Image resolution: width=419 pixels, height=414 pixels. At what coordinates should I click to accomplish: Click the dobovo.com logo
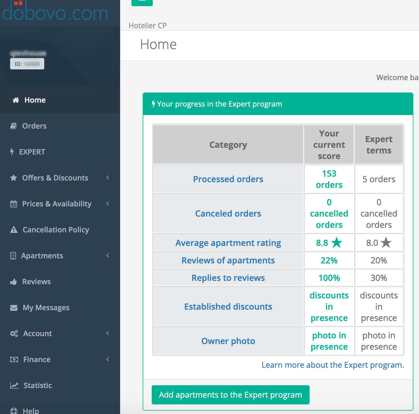click(55, 11)
